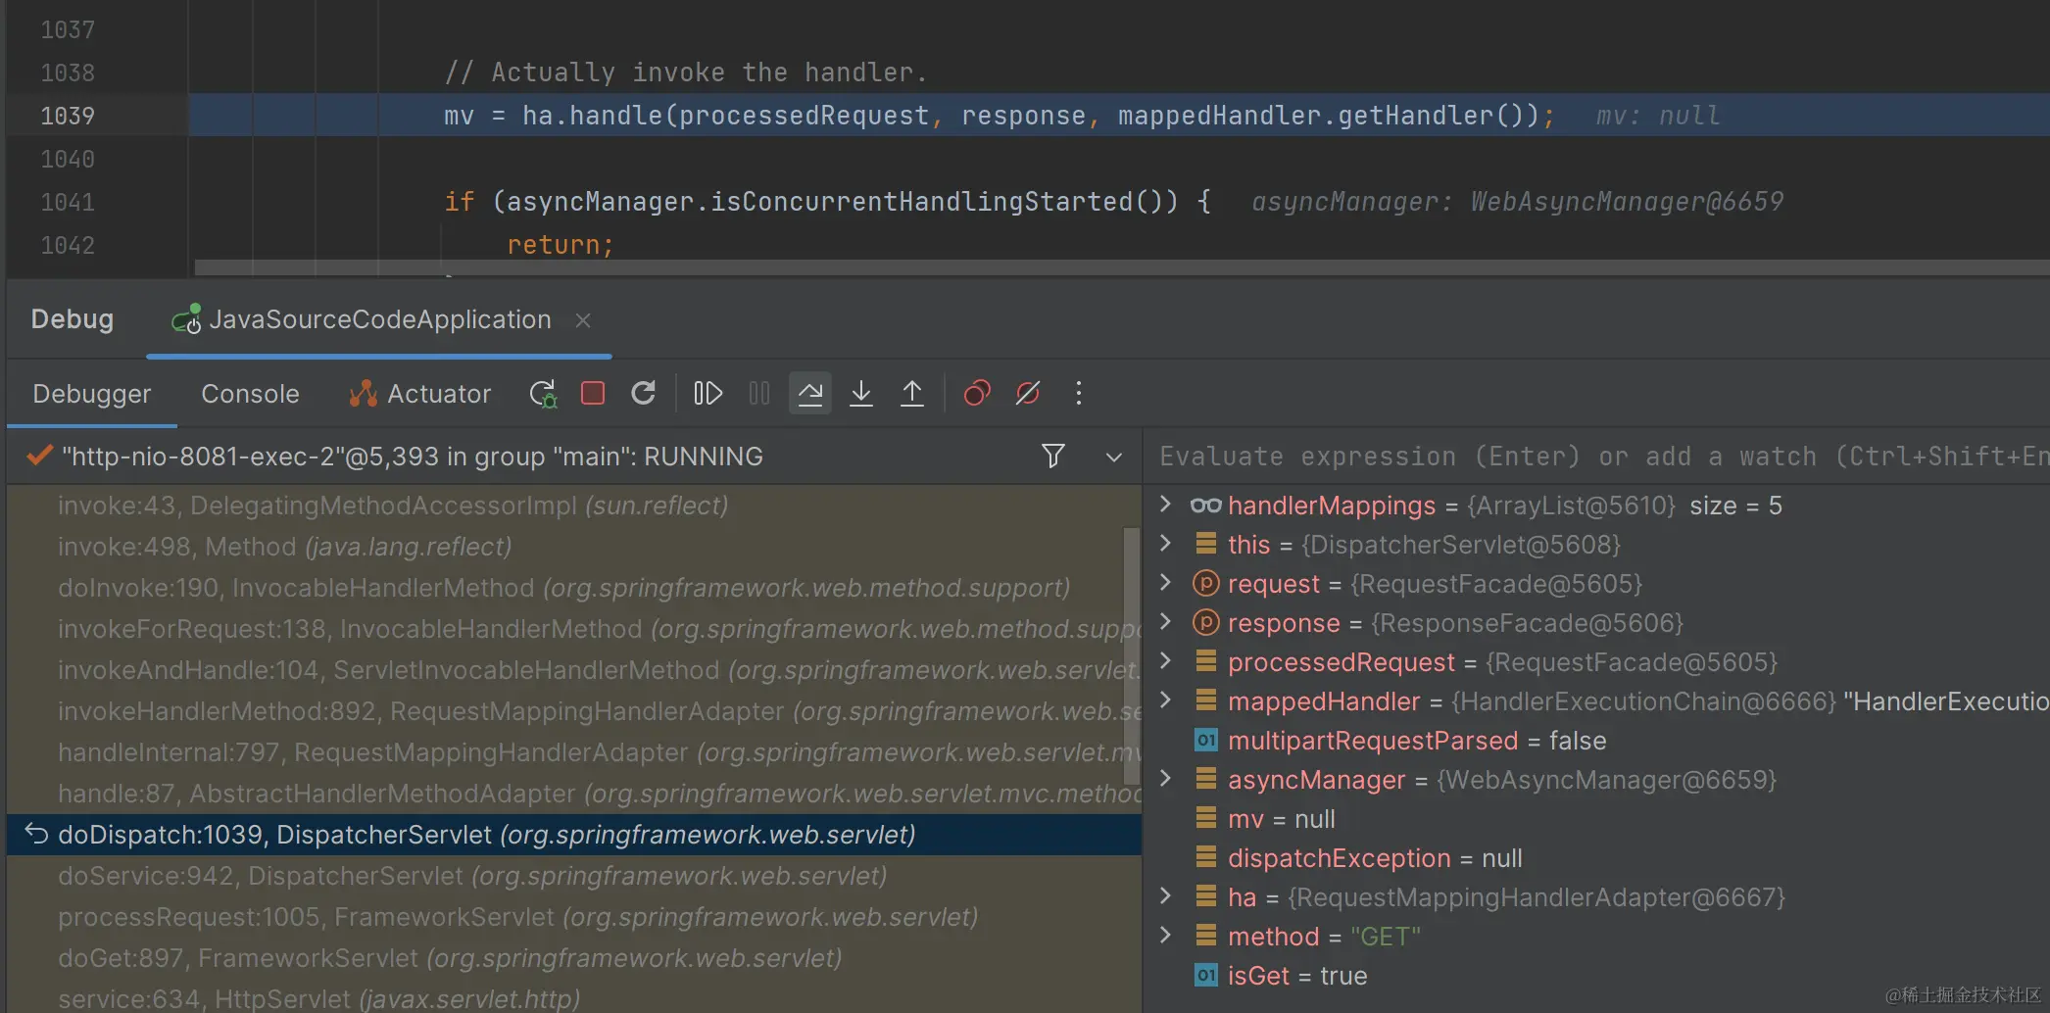The image size is (2050, 1013).
Task: Click the ha.handle call on line 1039
Action: coord(592,116)
